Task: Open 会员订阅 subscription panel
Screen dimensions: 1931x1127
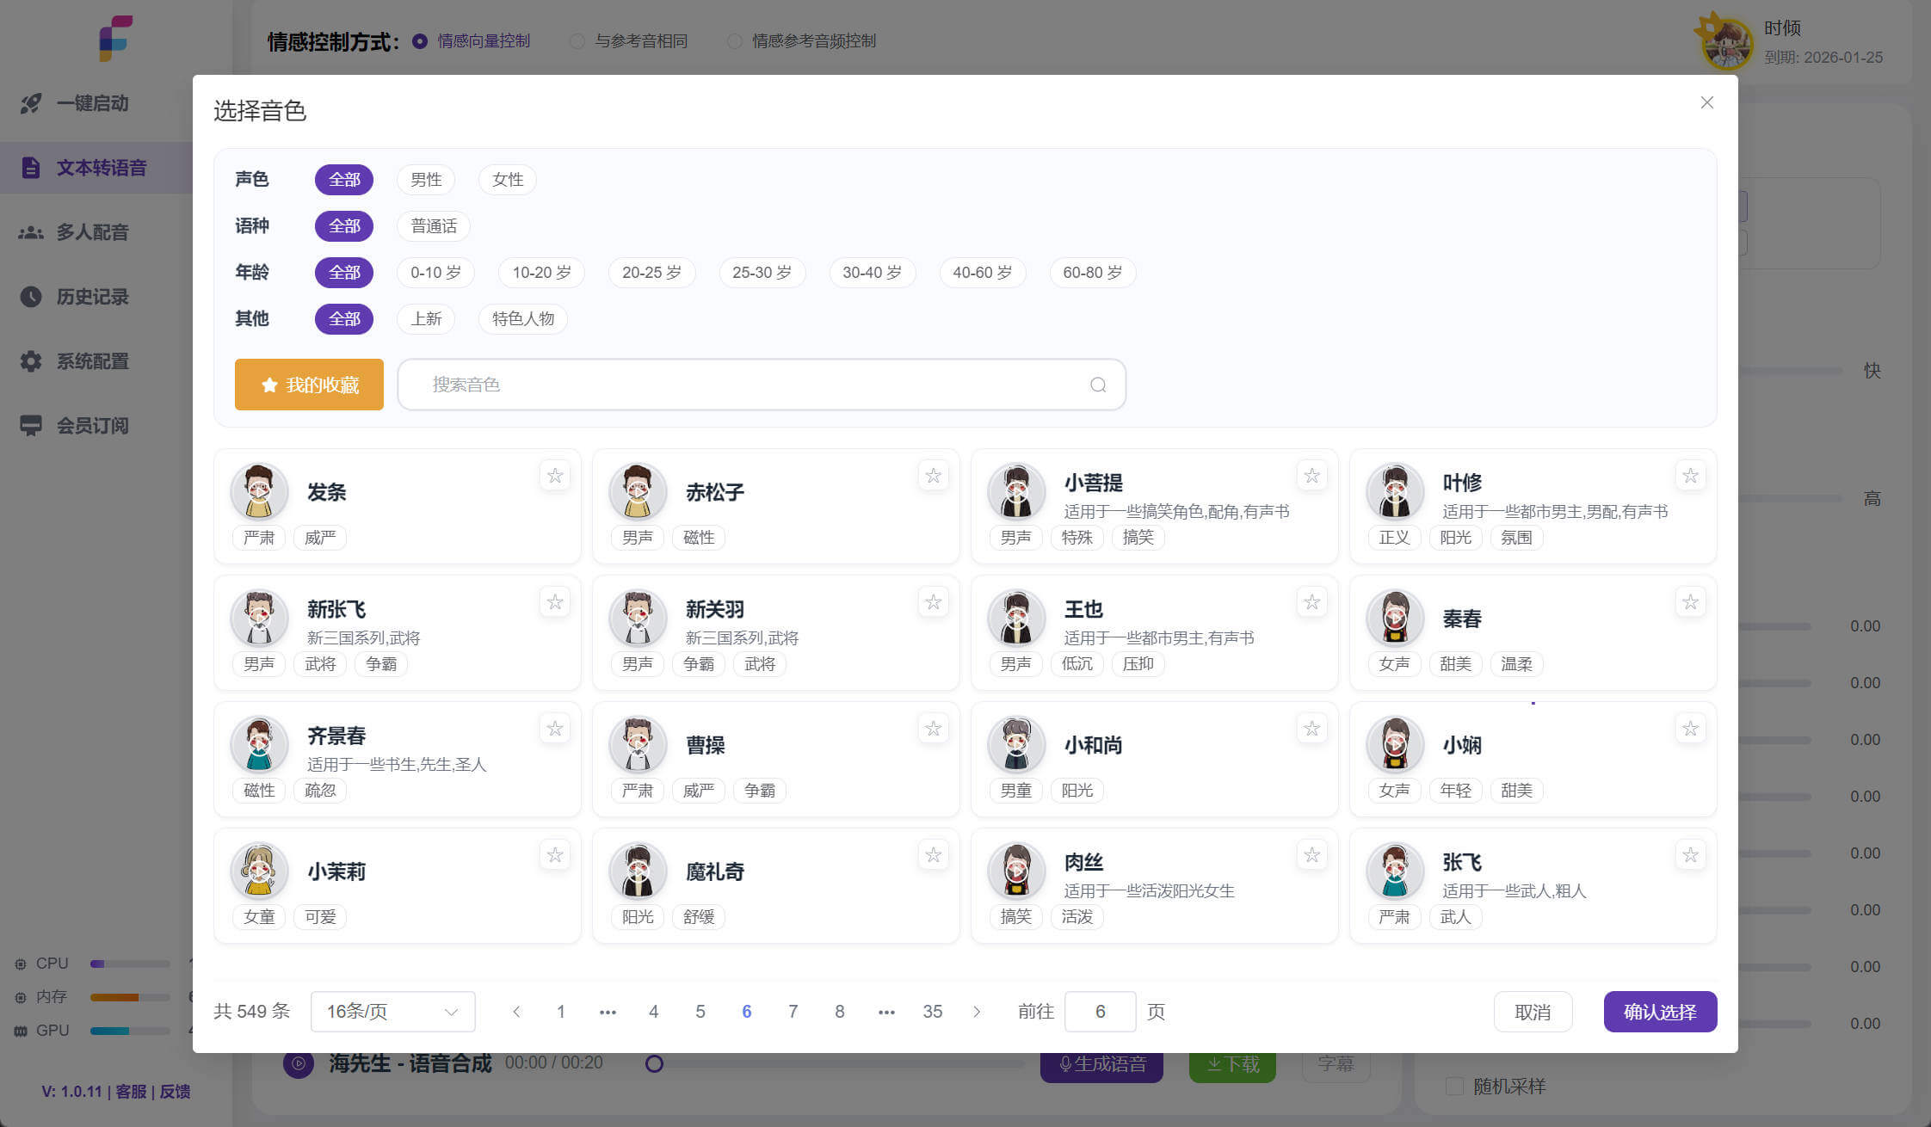Action: coord(92,425)
